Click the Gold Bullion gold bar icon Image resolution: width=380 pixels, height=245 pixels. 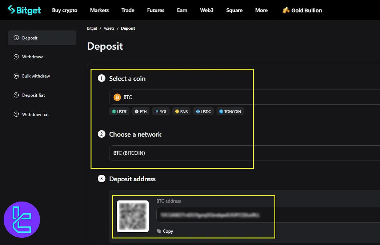tap(286, 11)
